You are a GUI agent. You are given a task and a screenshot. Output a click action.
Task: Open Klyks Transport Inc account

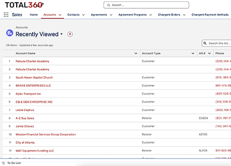28,94
